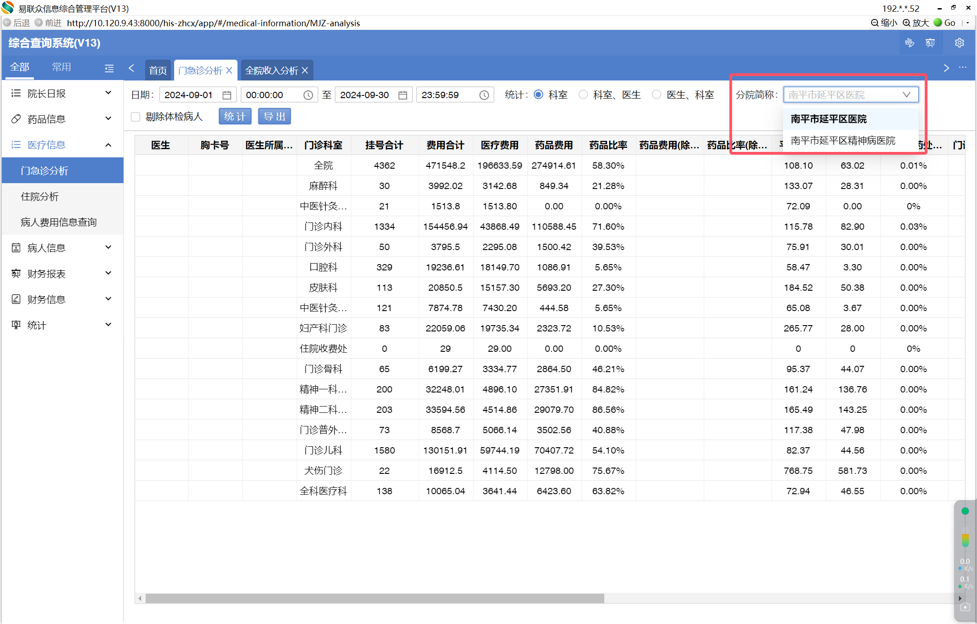Screen dimensions: 977x624
Task: Click the settings gear icon in header
Action: point(959,43)
